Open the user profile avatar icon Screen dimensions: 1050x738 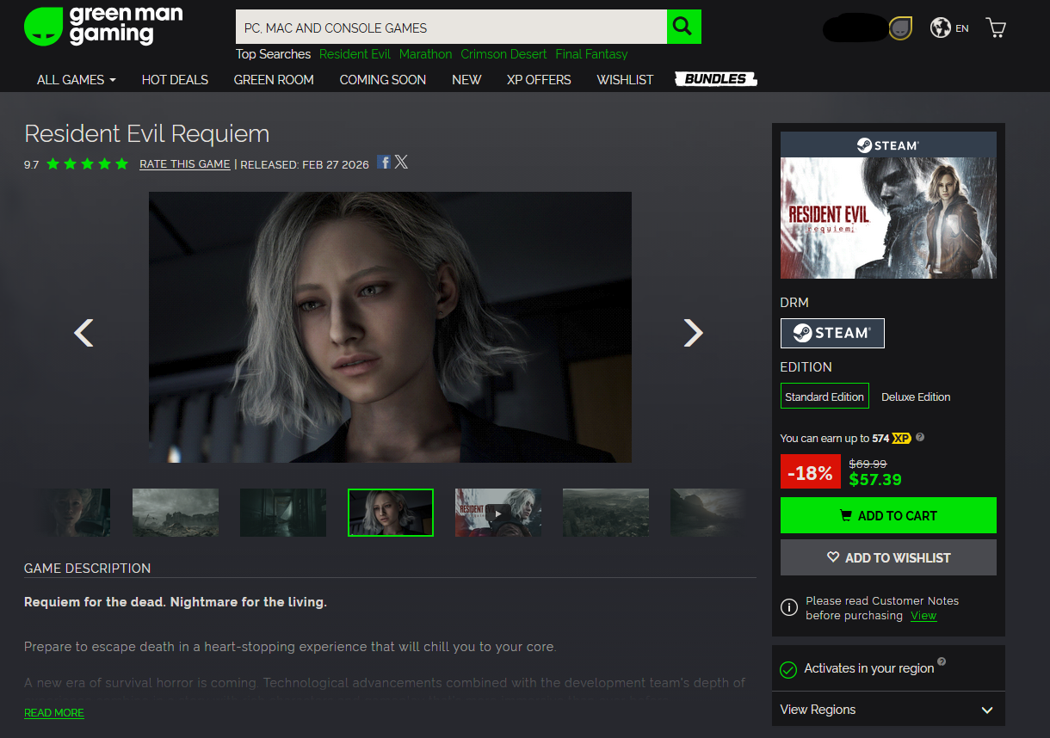coord(900,28)
